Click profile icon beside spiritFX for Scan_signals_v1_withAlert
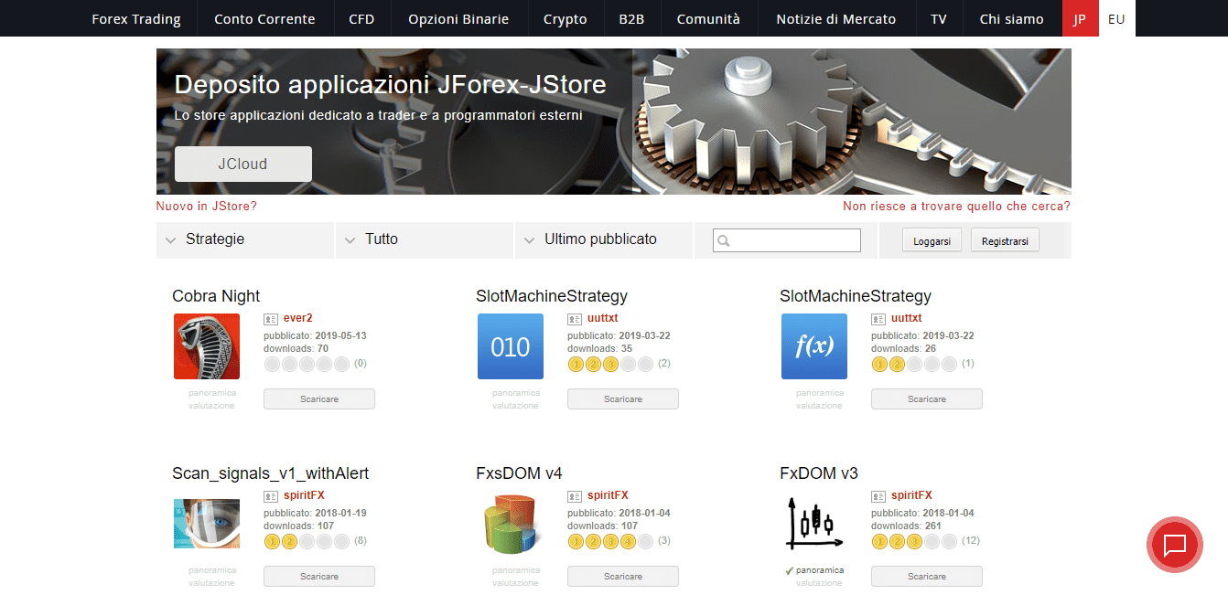Screen dimensions: 1228x595 pyautogui.click(x=271, y=496)
